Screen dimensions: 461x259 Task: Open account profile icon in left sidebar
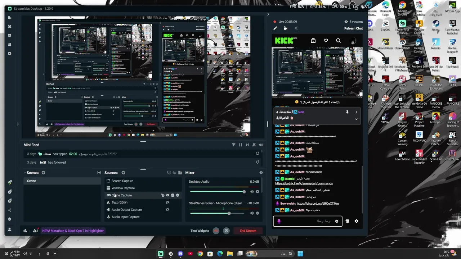[10, 229]
